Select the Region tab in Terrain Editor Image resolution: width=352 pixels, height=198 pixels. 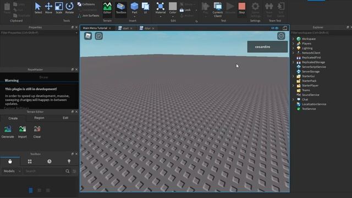(39, 118)
